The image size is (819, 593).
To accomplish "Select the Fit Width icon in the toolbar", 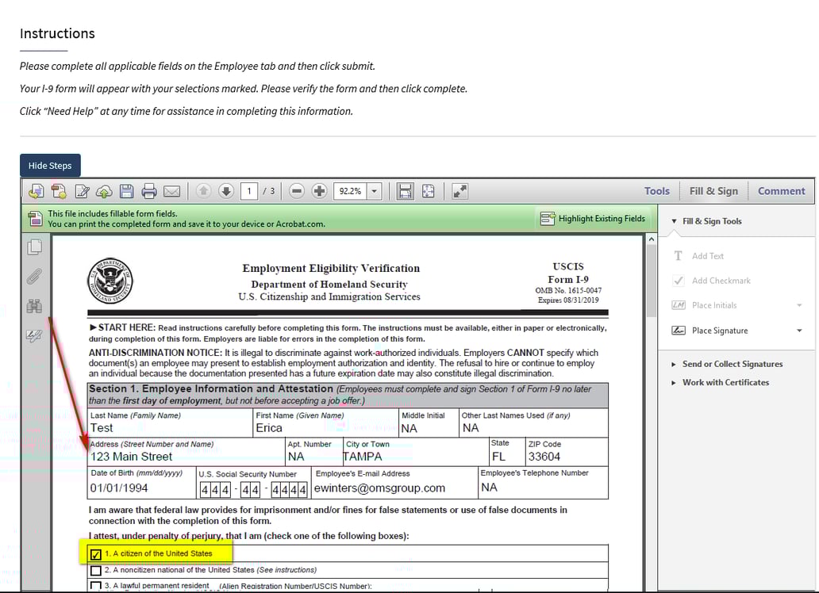I will (406, 190).
